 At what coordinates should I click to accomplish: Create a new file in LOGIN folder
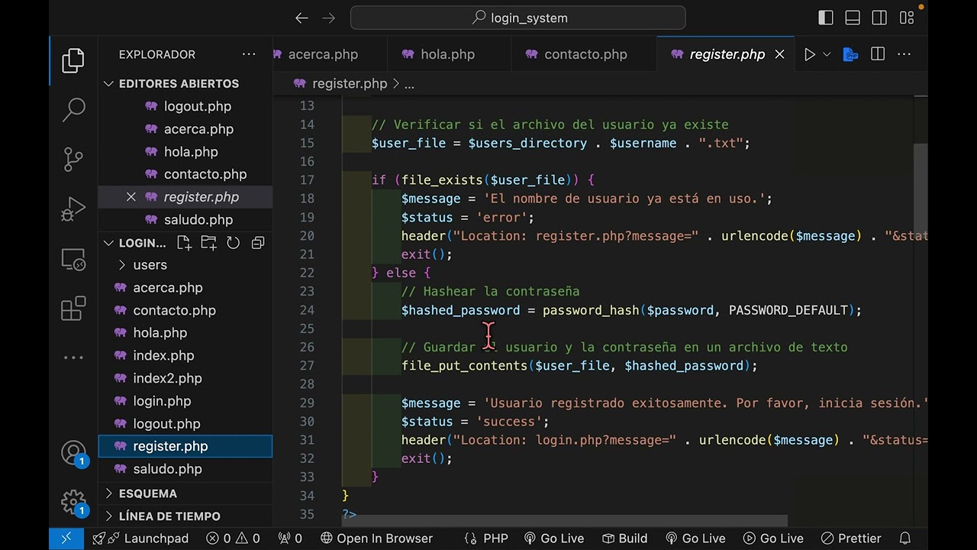pos(184,243)
